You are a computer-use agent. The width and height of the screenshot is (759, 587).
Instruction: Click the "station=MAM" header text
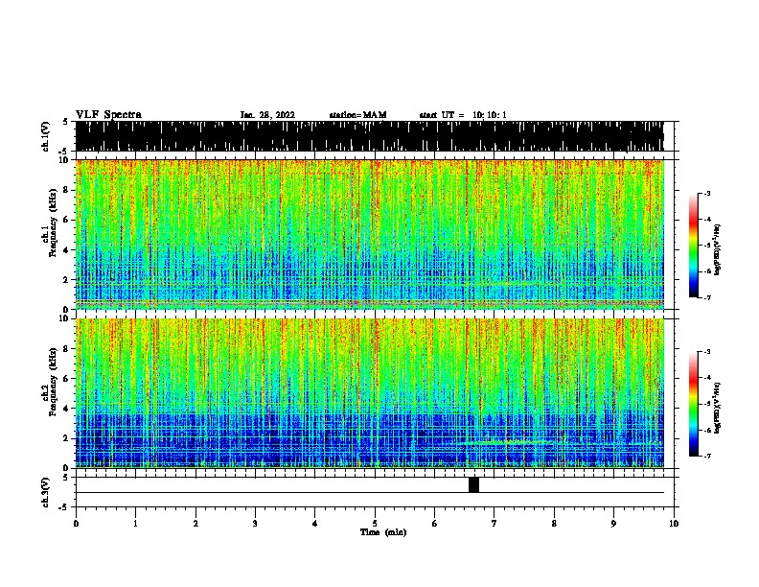point(357,115)
